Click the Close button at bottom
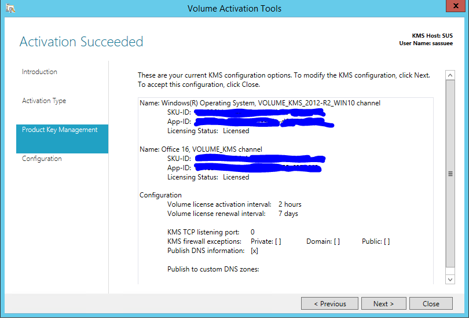Screen dimensions: 469x319 431,303
